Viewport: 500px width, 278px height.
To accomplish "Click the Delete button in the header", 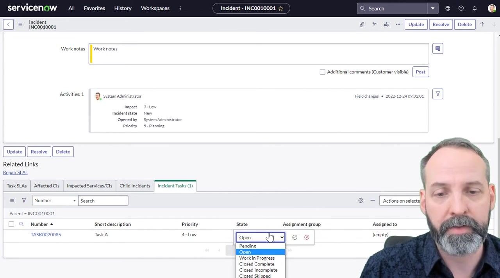I will coord(465,25).
